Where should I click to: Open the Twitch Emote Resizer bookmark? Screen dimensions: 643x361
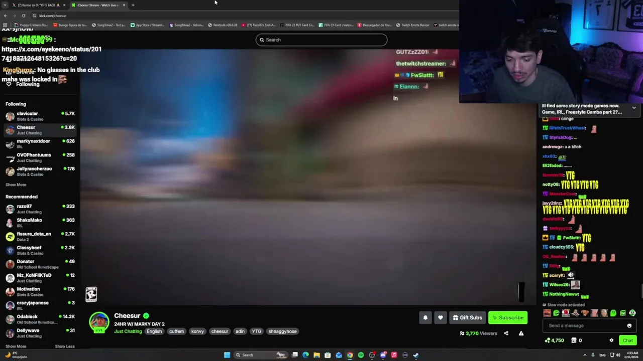(413, 25)
